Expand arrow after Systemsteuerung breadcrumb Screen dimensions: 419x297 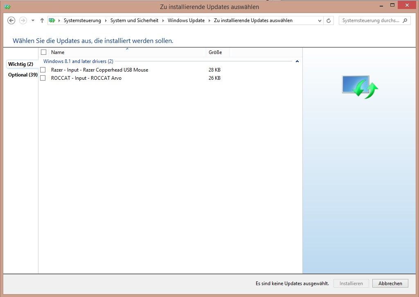(x=106, y=20)
